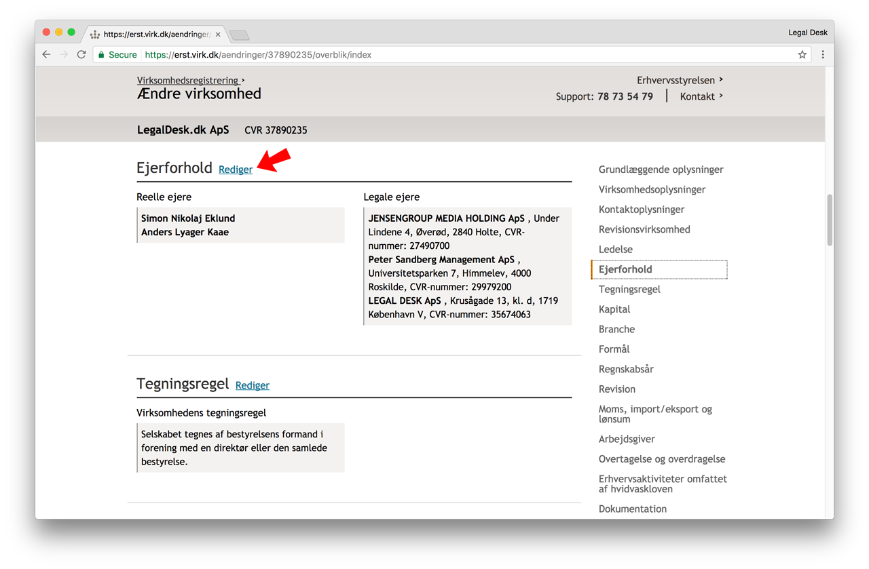Image resolution: width=869 pixels, height=569 pixels.
Task: Go to Ledelse section
Action: point(616,250)
